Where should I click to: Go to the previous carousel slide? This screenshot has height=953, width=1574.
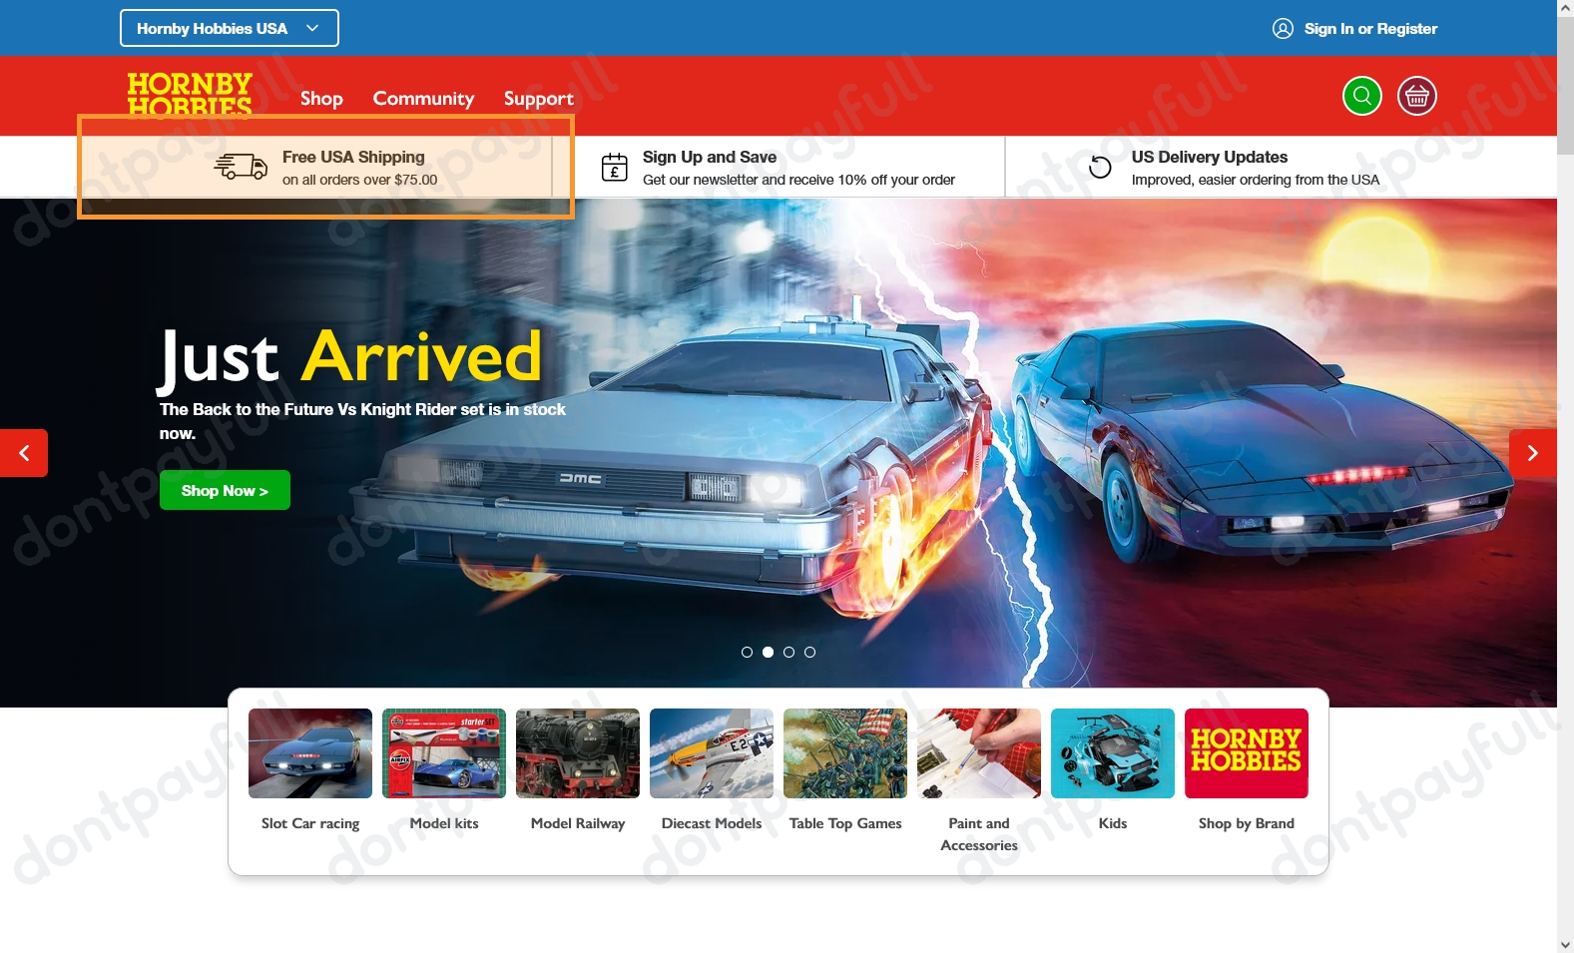24,453
